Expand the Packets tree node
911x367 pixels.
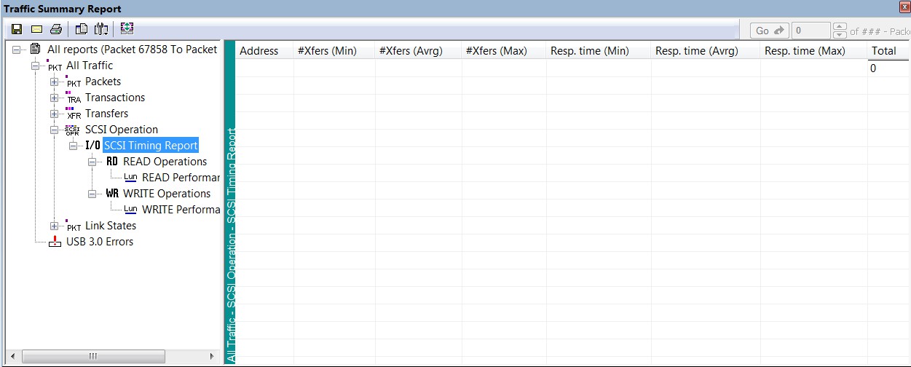click(x=54, y=82)
